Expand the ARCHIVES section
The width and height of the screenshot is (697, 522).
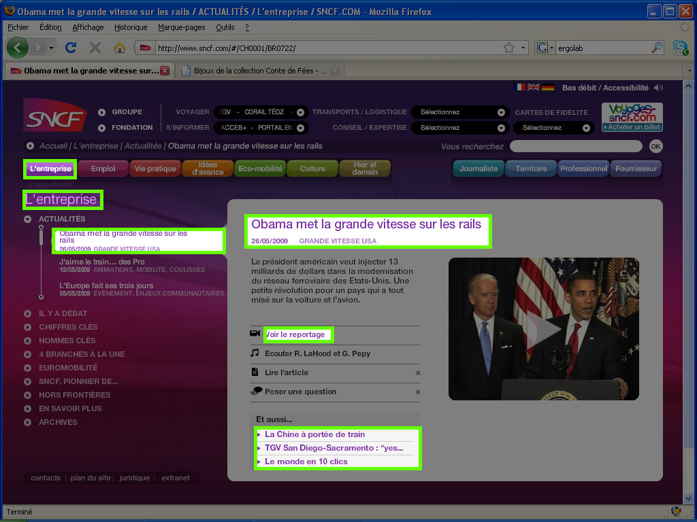pos(27,422)
